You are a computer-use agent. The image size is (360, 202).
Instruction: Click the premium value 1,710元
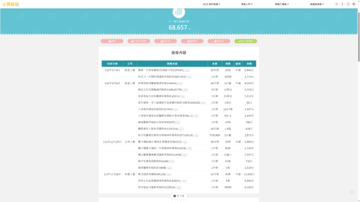[249, 77]
